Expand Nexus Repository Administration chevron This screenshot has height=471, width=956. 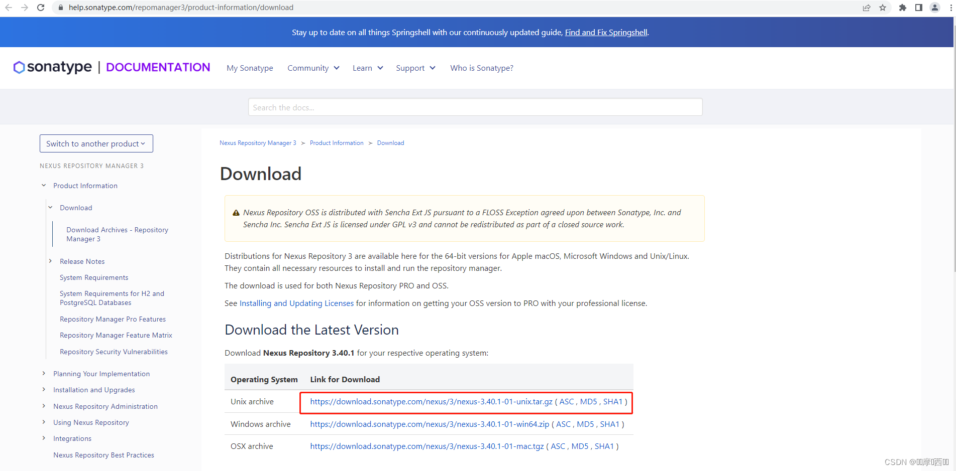(x=44, y=406)
